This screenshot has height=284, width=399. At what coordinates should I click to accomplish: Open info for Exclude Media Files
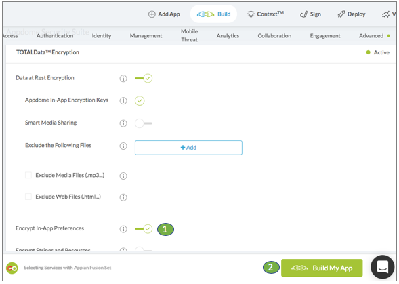point(123,176)
